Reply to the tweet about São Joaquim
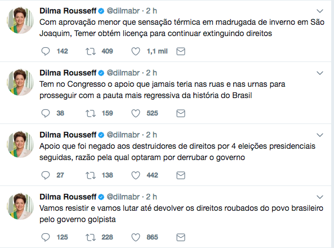The image size is (334, 248). 46,51
